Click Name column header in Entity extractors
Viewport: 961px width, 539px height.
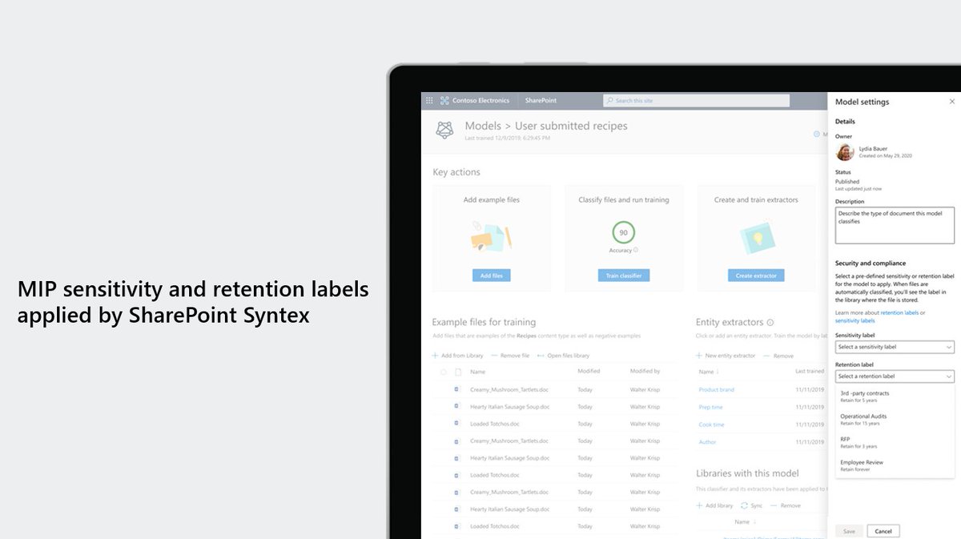point(706,372)
